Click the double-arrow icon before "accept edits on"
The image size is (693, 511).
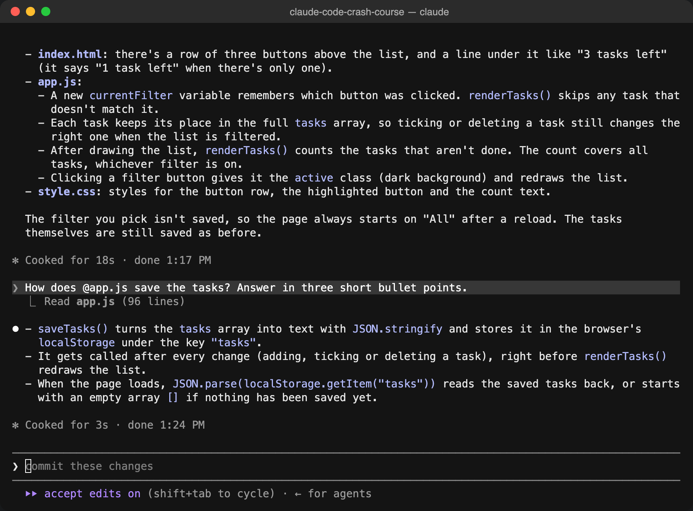[x=31, y=493]
